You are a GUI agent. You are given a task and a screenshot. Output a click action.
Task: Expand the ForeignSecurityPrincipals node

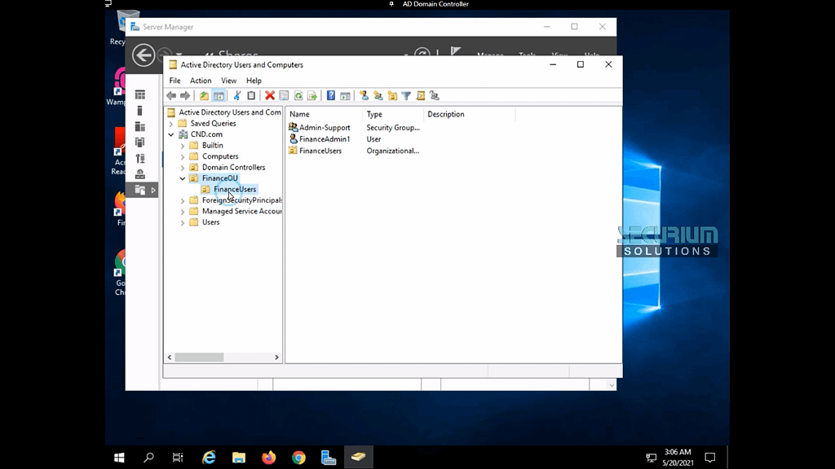pyautogui.click(x=183, y=201)
